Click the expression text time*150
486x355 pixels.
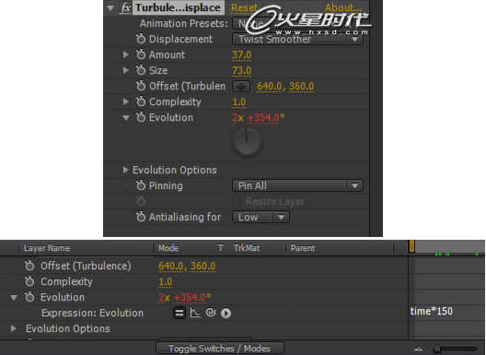coord(432,311)
